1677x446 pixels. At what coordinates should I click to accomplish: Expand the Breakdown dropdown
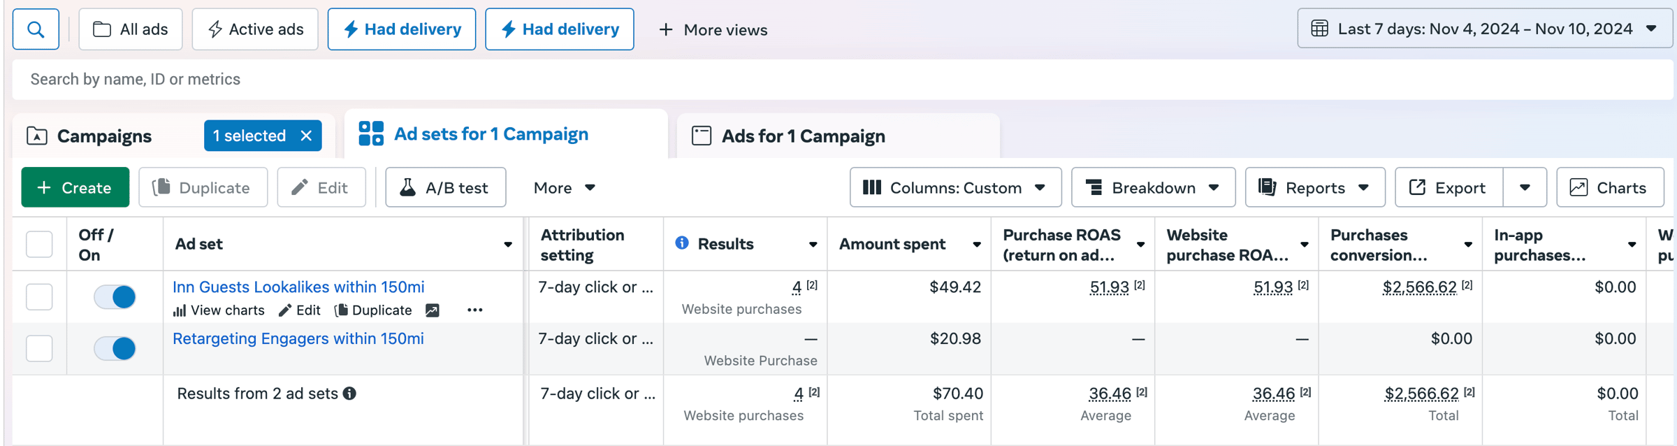click(x=1152, y=187)
